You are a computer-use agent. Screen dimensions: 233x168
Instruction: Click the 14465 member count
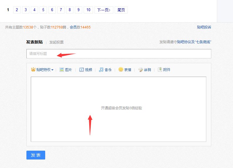[x=85, y=27]
